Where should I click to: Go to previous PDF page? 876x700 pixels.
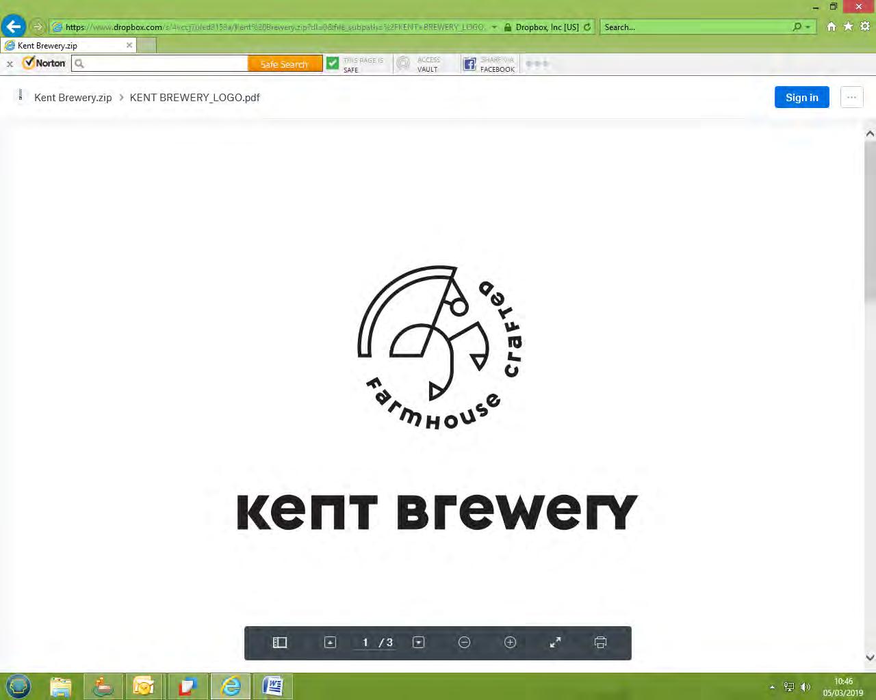point(330,643)
